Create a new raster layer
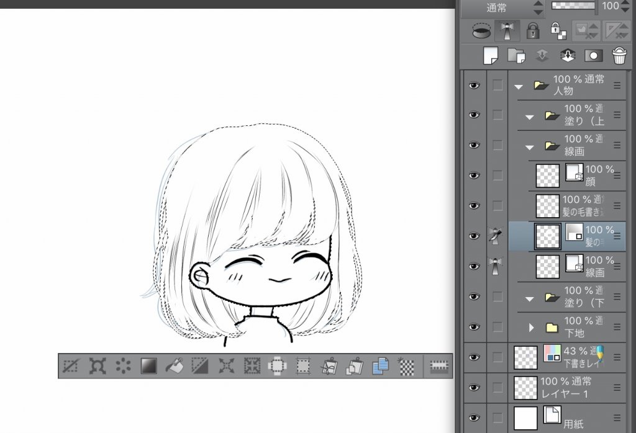636x433 pixels. 491,56
